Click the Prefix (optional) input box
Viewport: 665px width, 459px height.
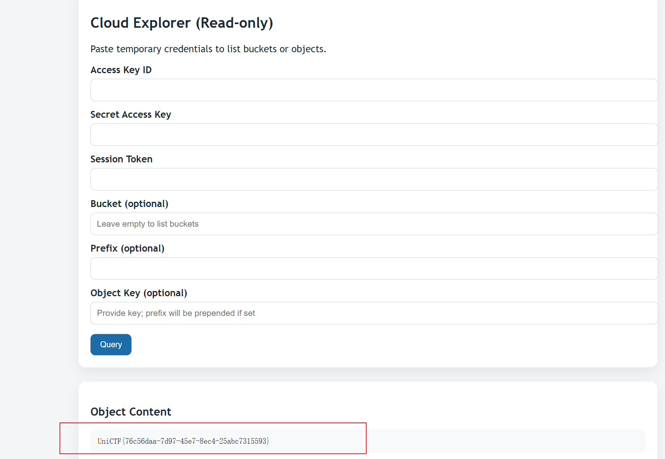coord(374,268)
